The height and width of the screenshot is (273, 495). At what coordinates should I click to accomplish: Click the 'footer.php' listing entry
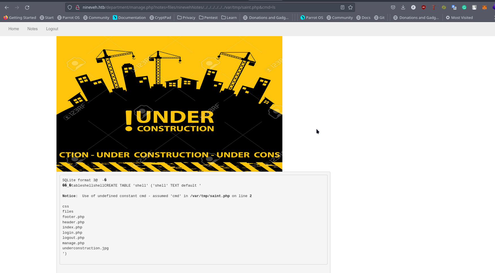click(73, 217)
